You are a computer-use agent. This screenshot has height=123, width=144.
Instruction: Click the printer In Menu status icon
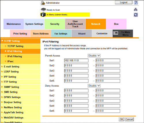click(x=43, y=15)
